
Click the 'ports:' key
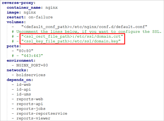[x=14, y=46]
